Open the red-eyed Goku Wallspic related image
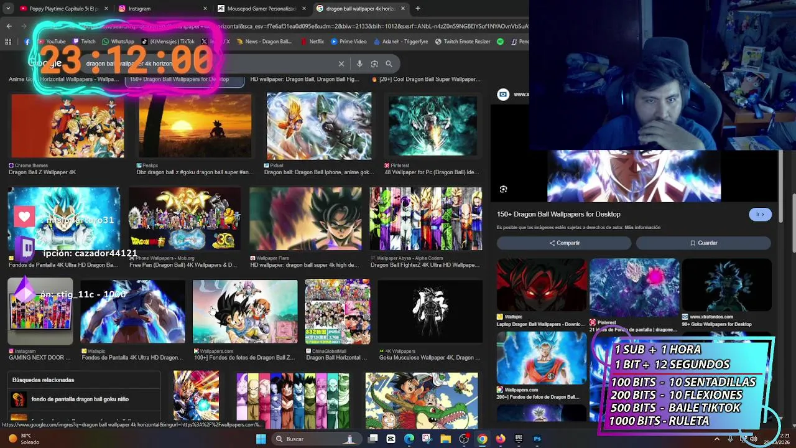Image resolution: width=796 pixels, height=448 pixels. (x=541, y=285)
